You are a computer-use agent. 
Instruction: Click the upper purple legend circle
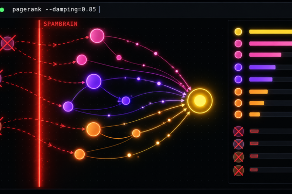click(x=238, y=67)
